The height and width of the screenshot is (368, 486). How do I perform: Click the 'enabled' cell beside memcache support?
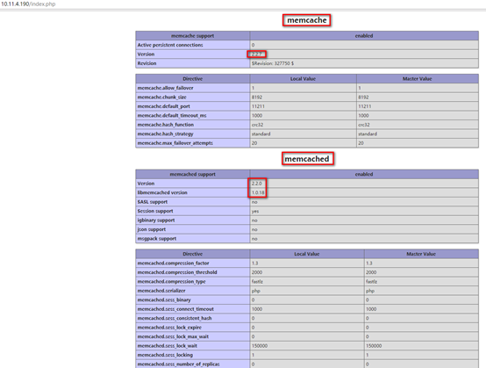[x=364, y=36]
